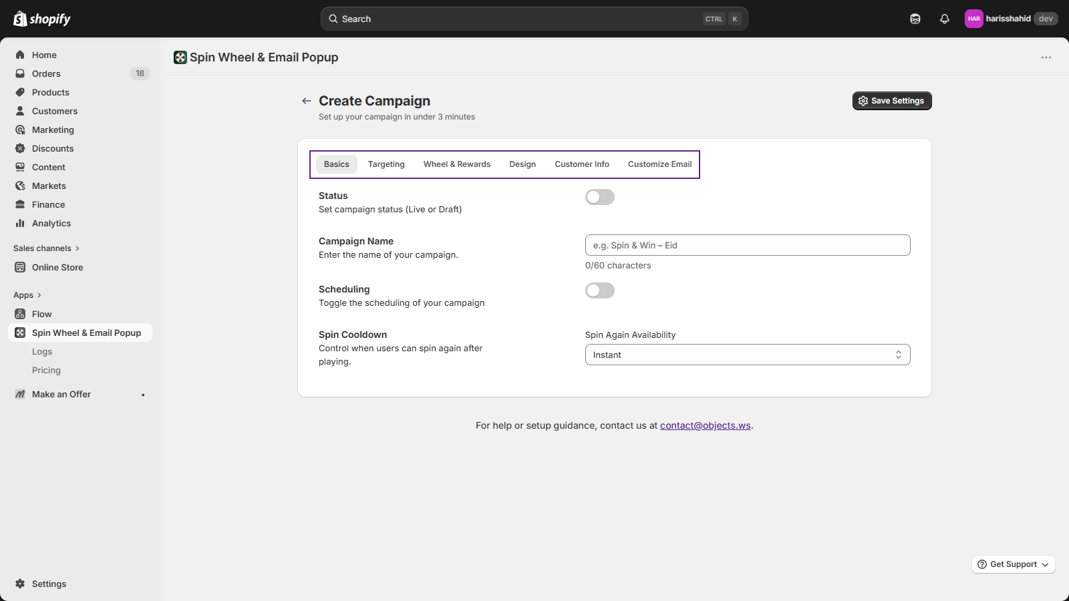Viewport: 1069px width, 601px height.
Task: Click the '0/60 characters' counter text
Action: 618,265
